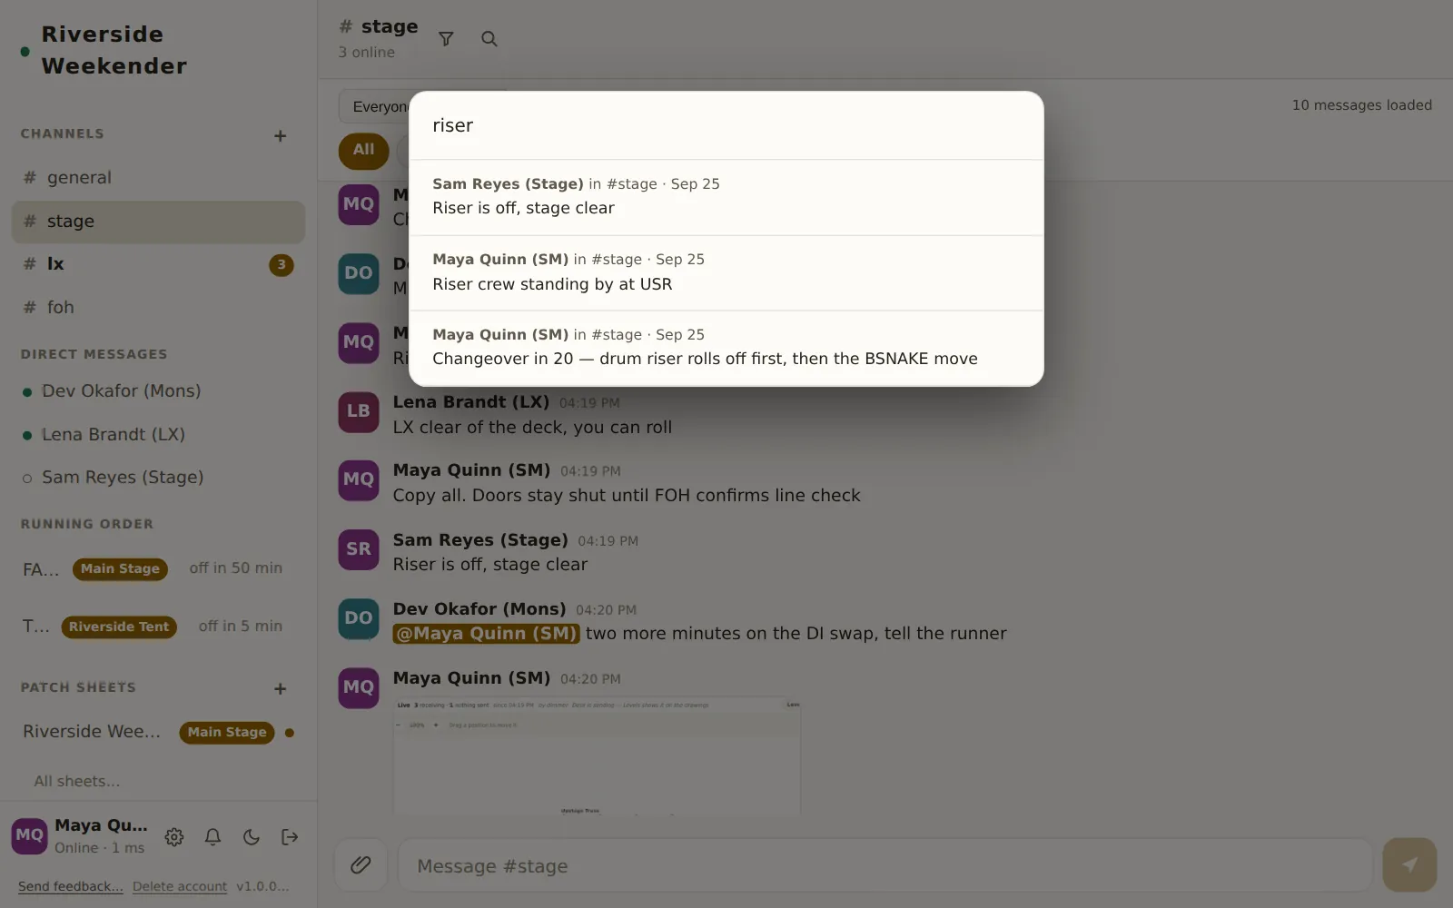Log out using the exit icon

[290, 837]
